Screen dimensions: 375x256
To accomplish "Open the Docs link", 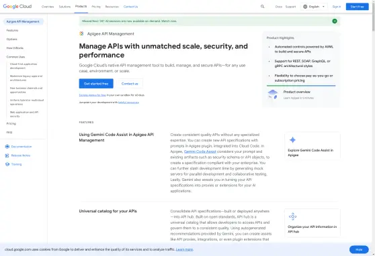I will (x=279, y=7).
